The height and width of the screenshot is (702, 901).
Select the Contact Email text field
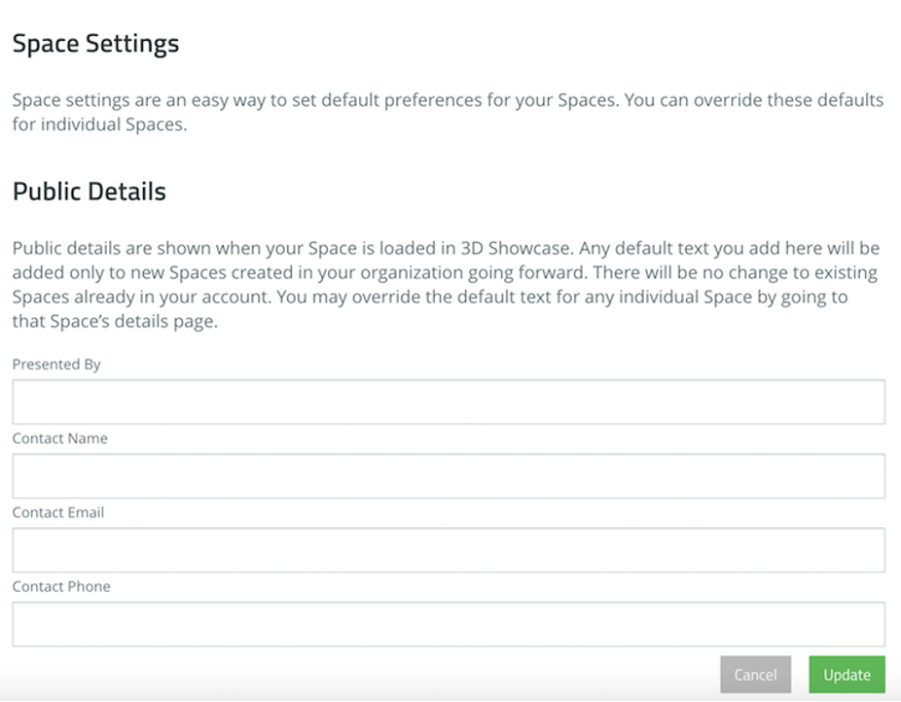[449, 549]
